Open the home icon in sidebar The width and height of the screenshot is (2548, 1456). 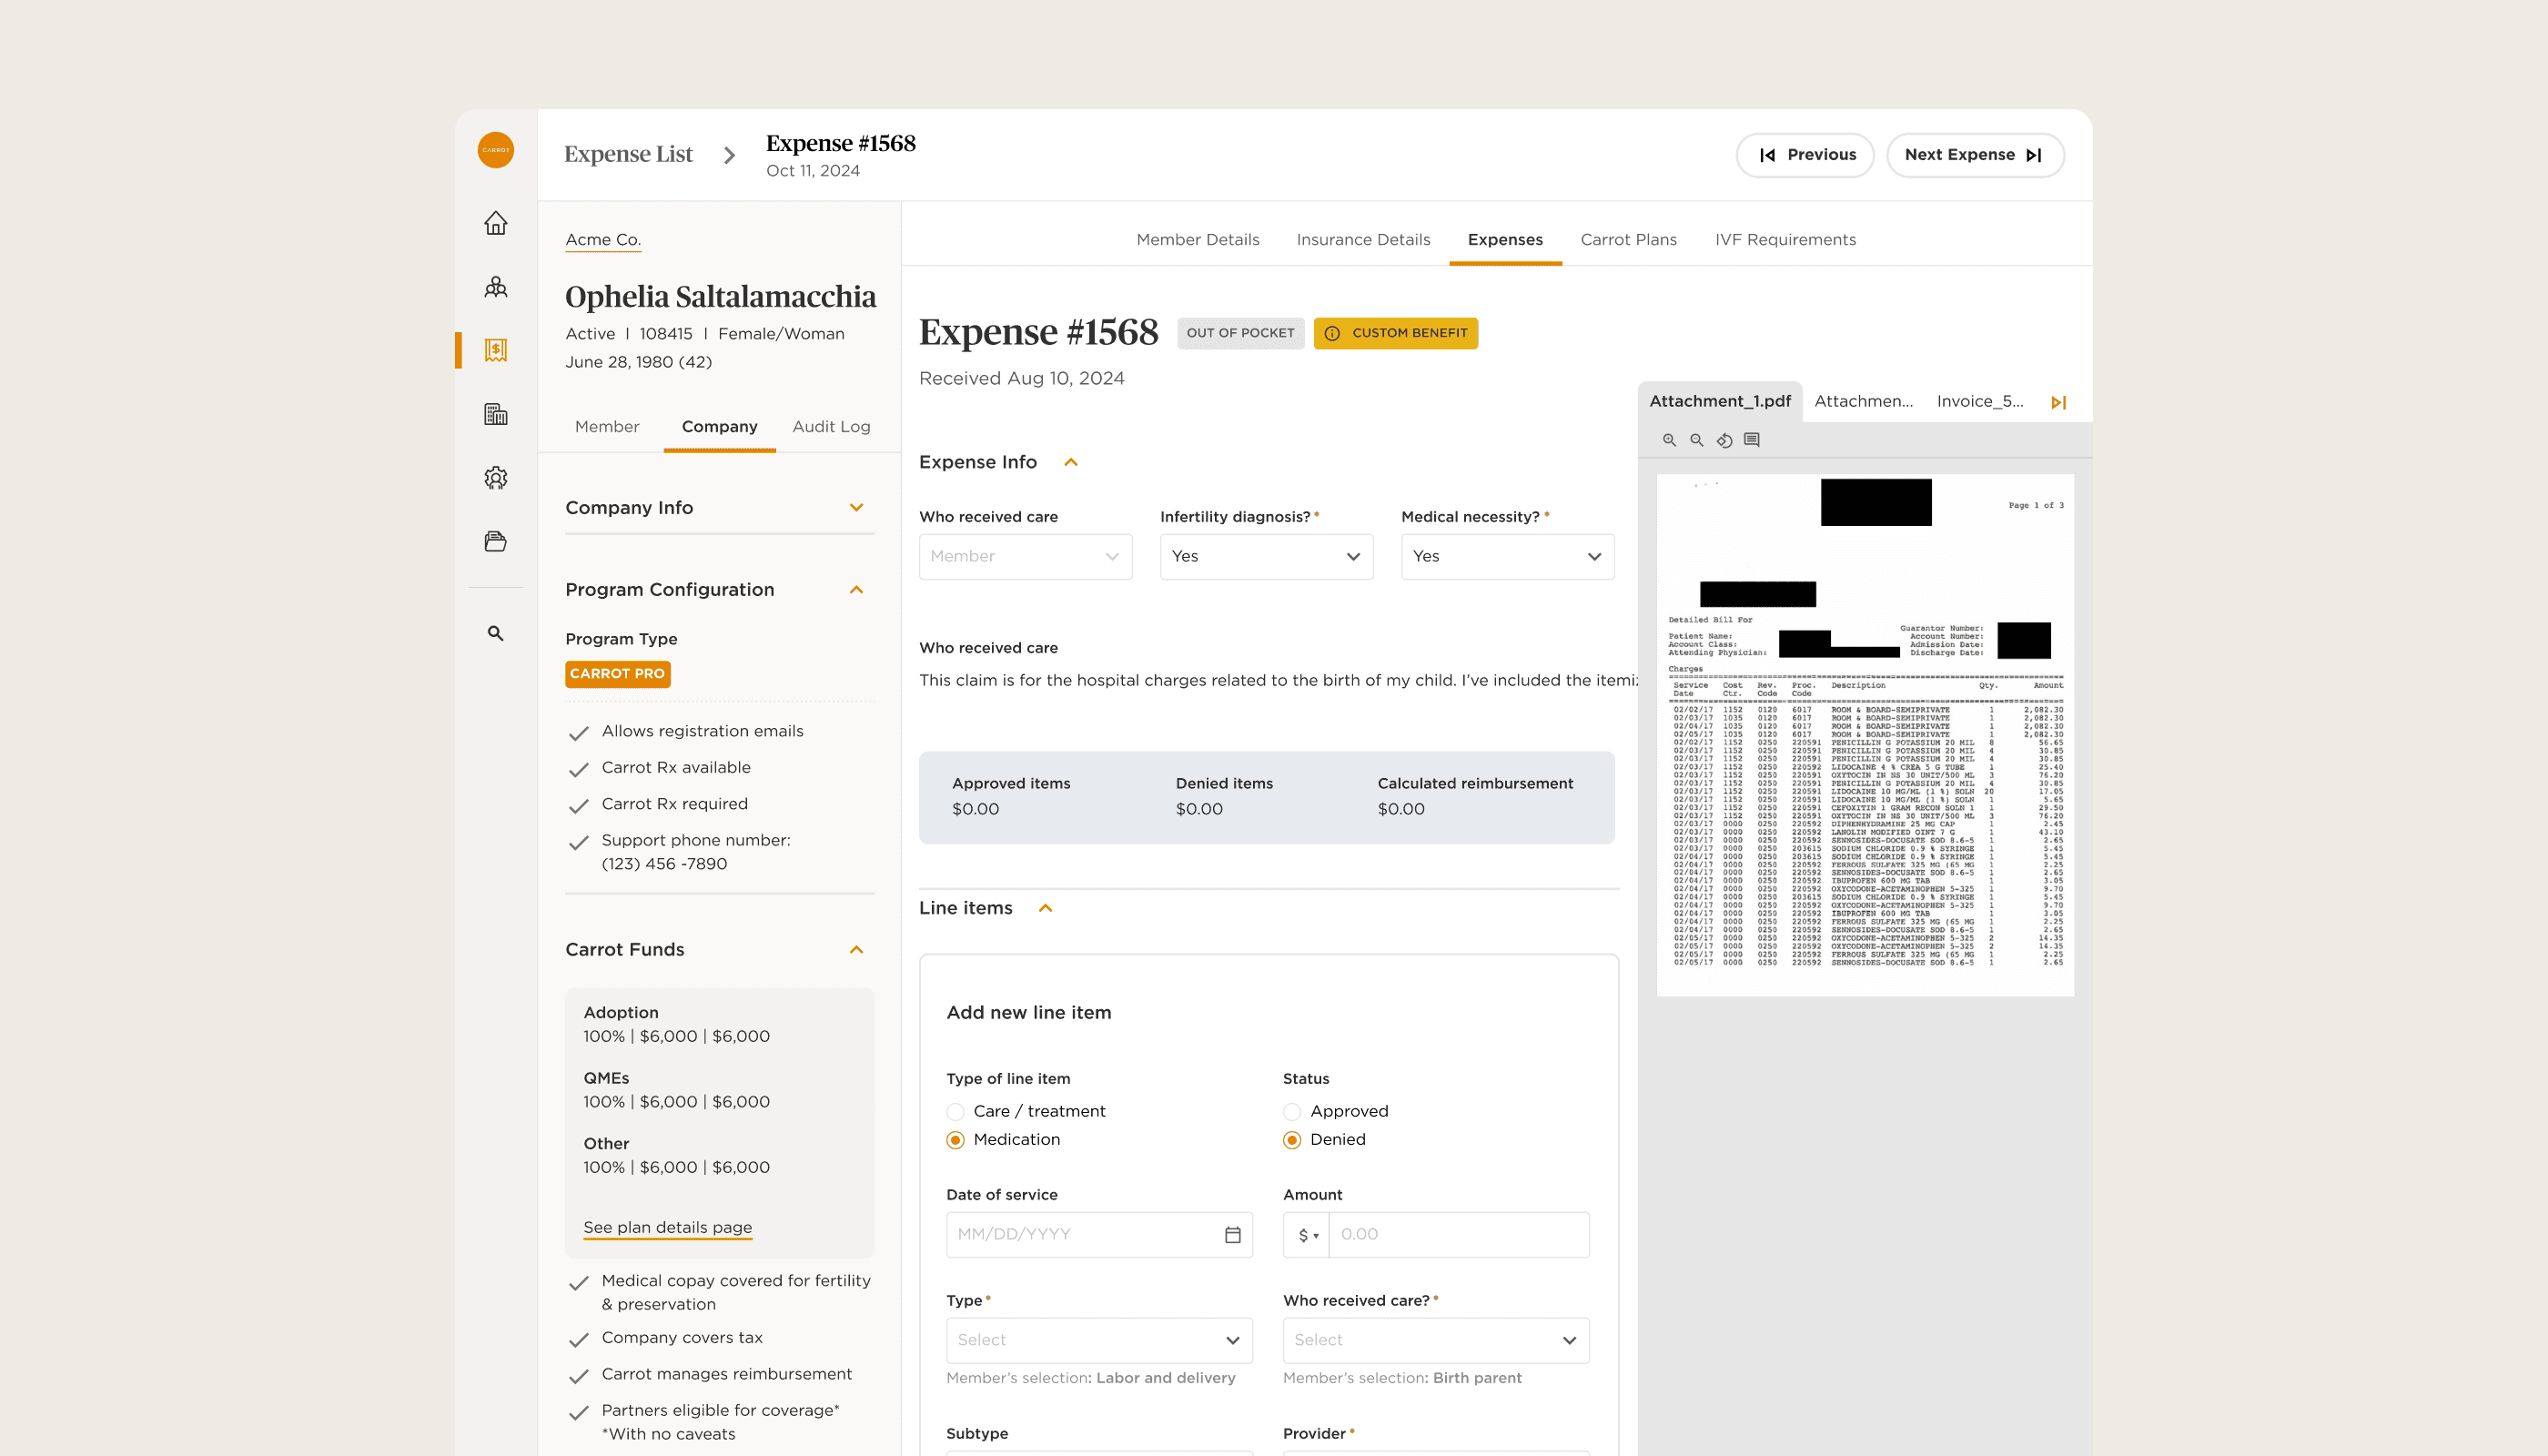(496, 223)
